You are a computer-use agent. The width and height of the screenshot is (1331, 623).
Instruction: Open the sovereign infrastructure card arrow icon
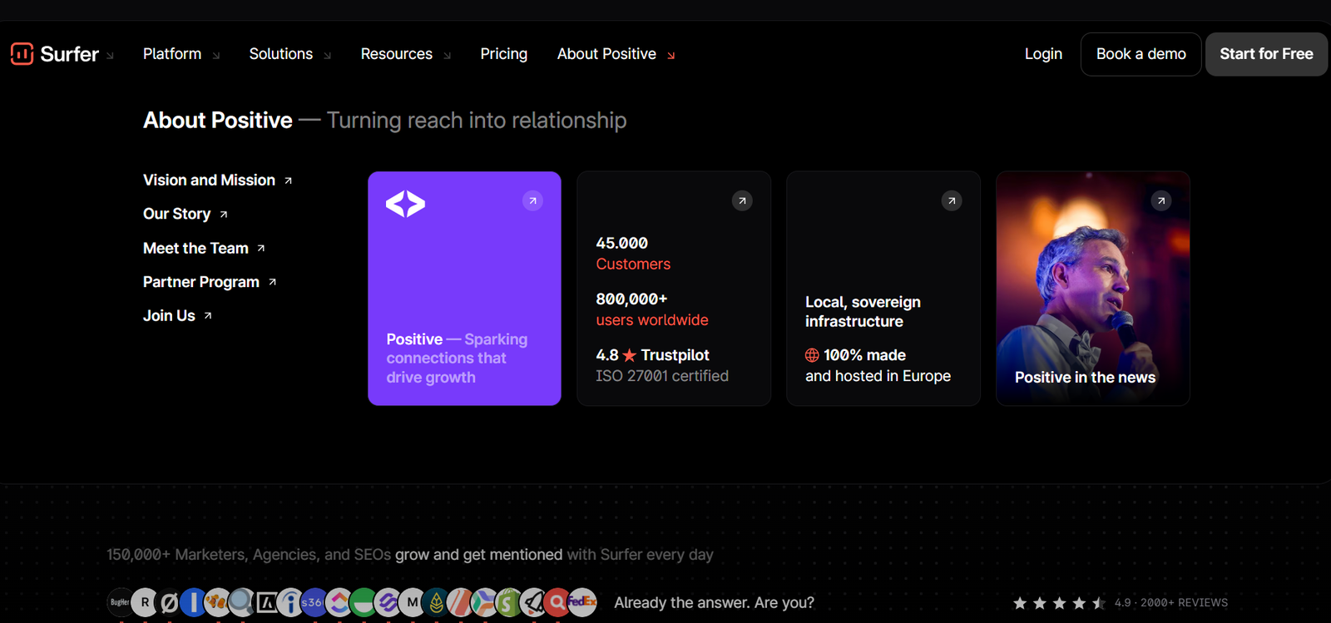(952, 200)
